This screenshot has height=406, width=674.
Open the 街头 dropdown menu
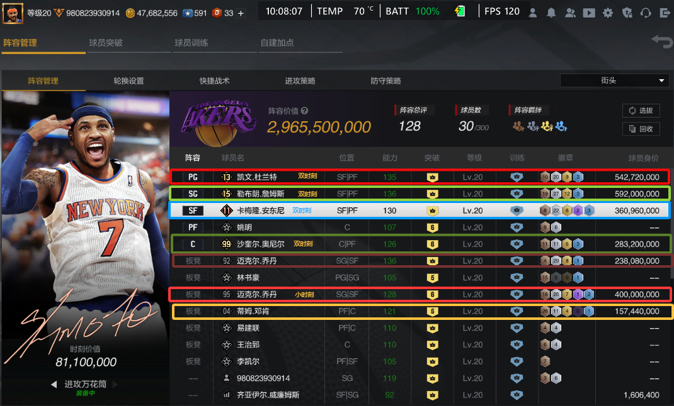click(614, 80)
